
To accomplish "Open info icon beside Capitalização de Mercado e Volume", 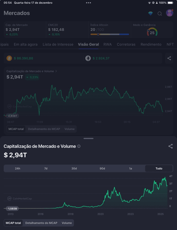I will tap(79, 146).
